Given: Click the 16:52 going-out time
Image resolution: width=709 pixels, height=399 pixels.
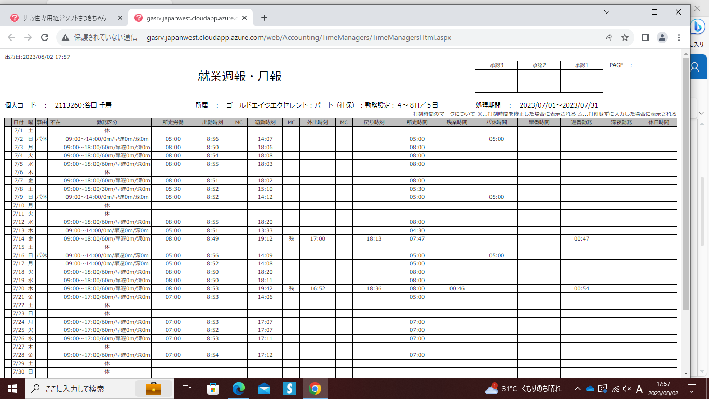Looking at the screenshot, I should pos(318,288).
